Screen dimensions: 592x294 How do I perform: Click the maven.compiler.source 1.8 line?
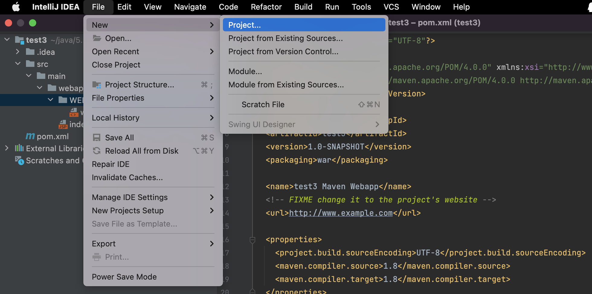[393, 266]
